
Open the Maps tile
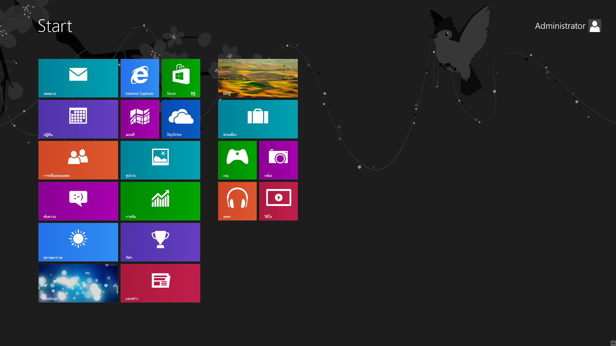click(x=140, y=119)
